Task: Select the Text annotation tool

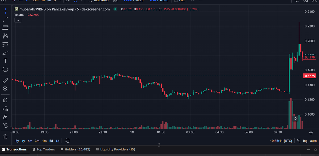Action: (5, 61)
